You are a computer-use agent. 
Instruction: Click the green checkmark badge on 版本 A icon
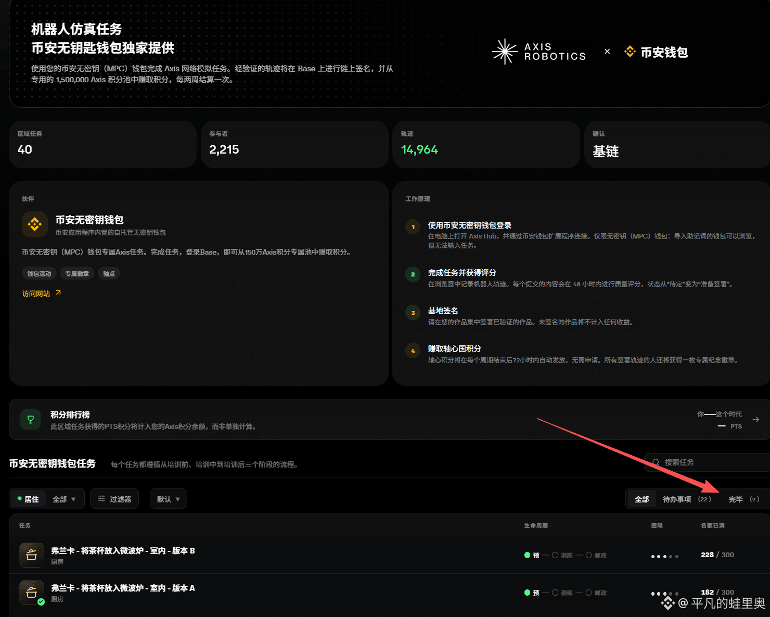(x=41, y=601)
